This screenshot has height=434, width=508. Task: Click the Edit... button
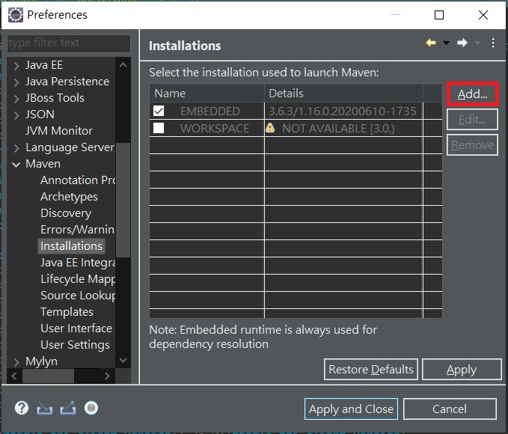[472, 120]
